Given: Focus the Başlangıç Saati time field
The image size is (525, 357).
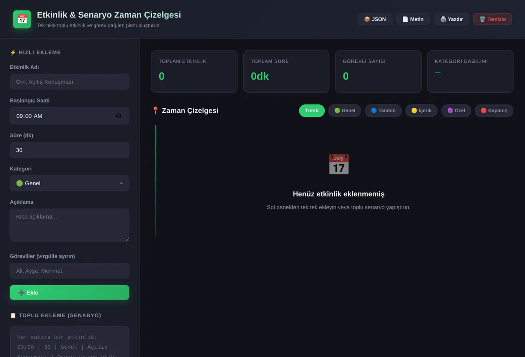Looking at the screenshot, I should pyautogui.click(x=70, y=116).
